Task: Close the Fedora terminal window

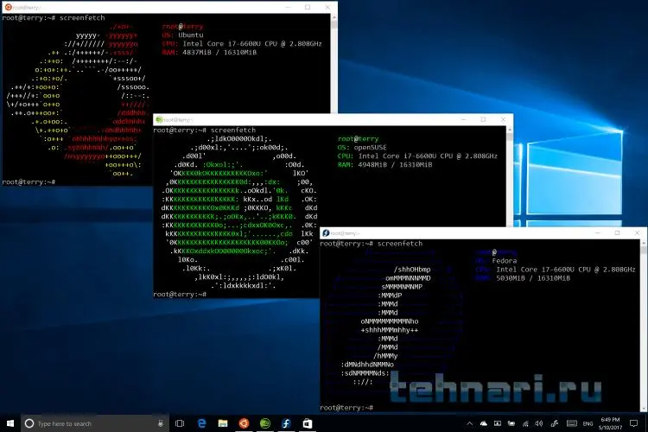Action: click(x=637, y=232)
